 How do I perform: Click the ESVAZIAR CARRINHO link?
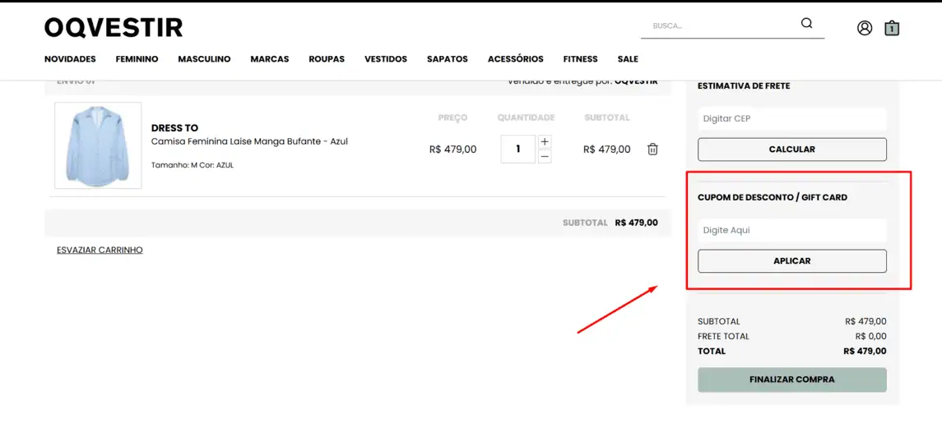coord(100,250)
